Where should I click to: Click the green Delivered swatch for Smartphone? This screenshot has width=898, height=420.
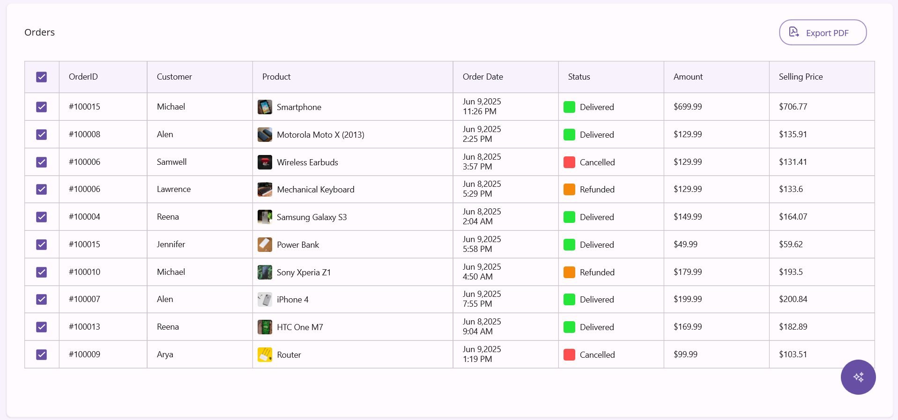[569, 107]
